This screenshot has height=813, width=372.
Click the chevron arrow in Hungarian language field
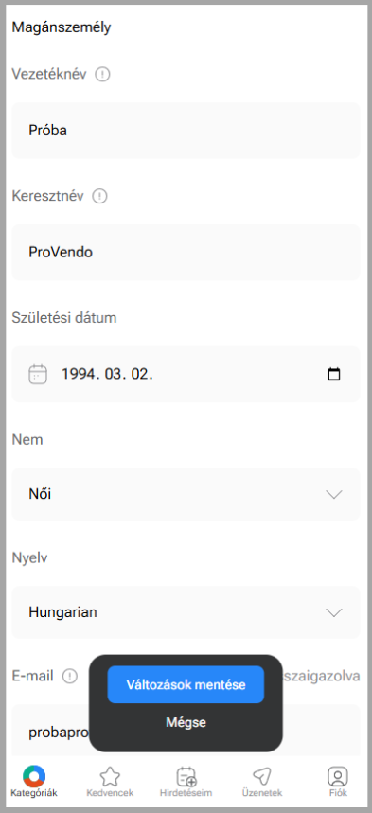334,613
